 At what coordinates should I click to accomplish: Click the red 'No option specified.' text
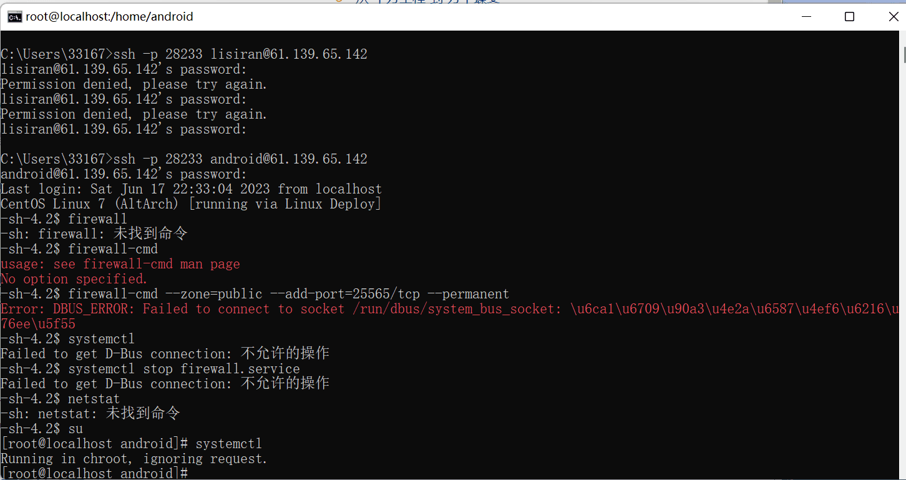74,279
